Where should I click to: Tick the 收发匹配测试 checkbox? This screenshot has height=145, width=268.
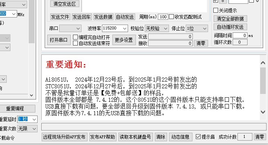coord(171,17)
